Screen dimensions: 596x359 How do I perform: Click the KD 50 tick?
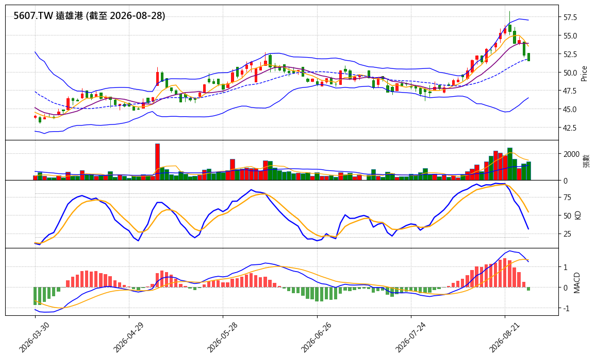(x=568, y=216)
